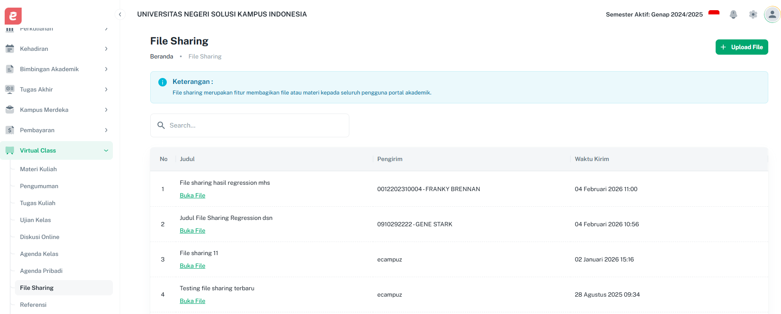Select File Sharing in sidebar
This screenshot has width=781, height=314.
pyautogui.click(x=64, y=288)
